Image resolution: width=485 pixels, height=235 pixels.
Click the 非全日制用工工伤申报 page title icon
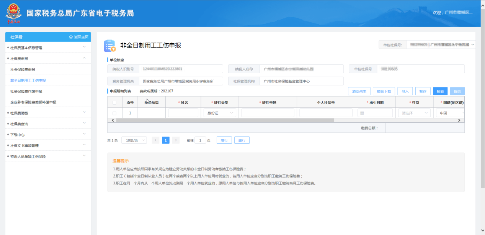tap(110, 46)
